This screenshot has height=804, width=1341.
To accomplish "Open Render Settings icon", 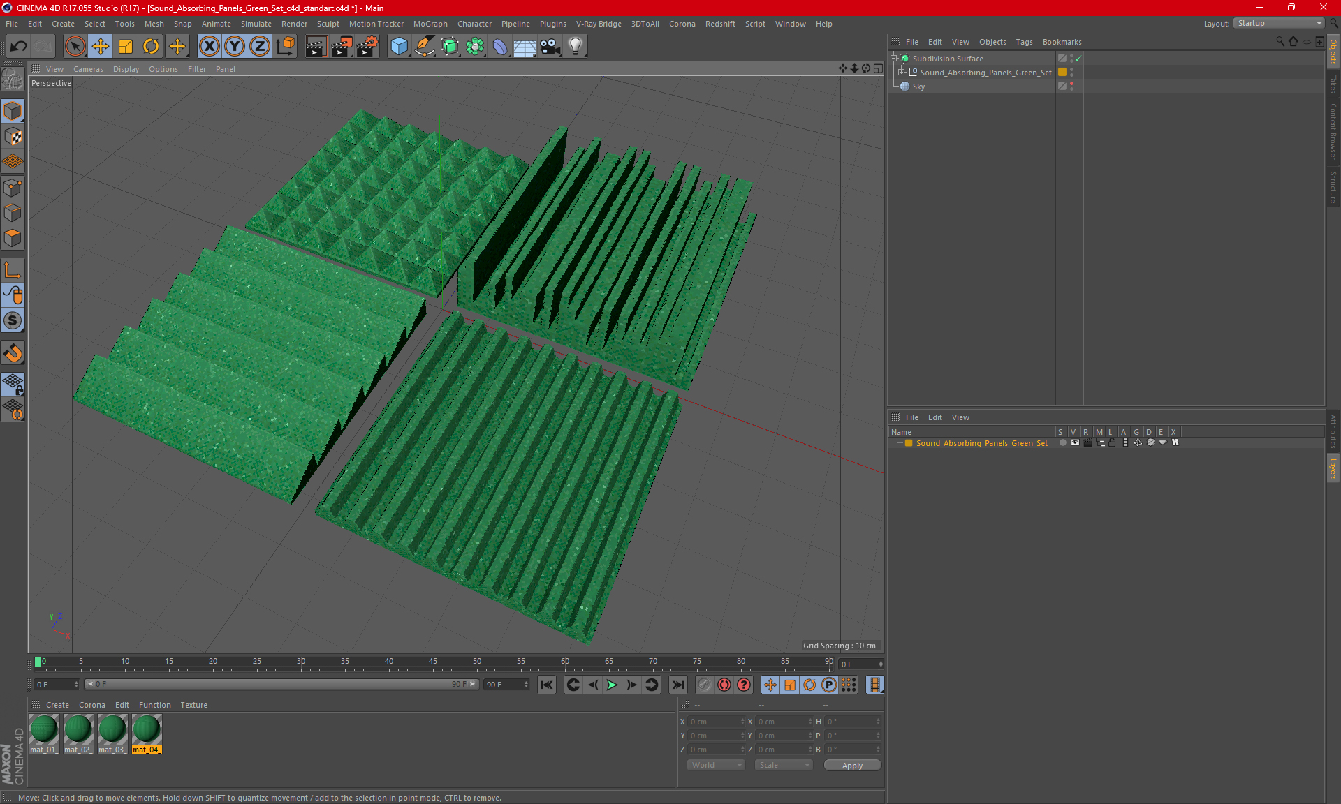I will 367,47.
